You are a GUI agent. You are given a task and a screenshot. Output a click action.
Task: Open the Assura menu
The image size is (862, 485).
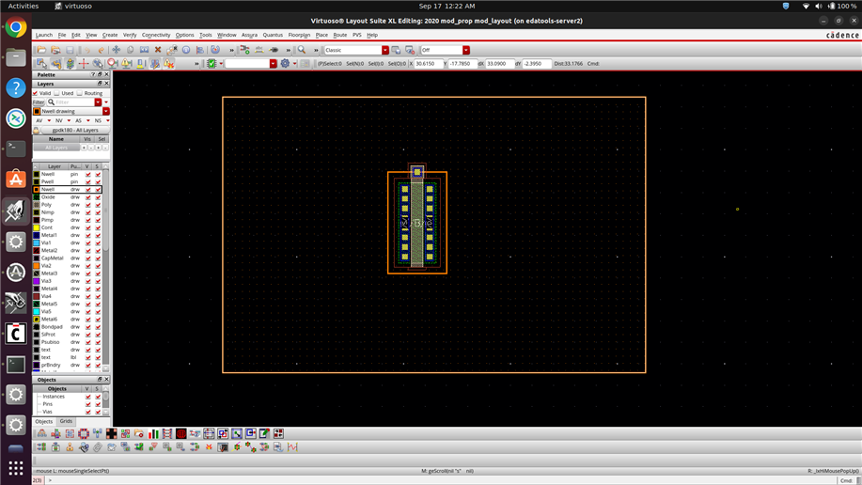(249, 35)
